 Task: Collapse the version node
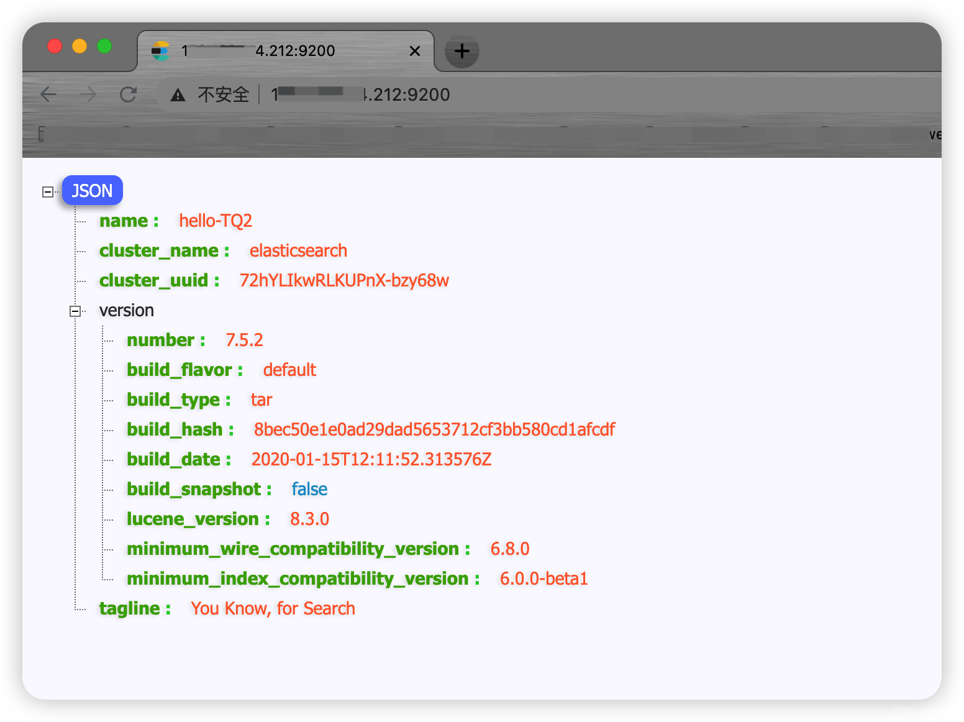(75, 311)
